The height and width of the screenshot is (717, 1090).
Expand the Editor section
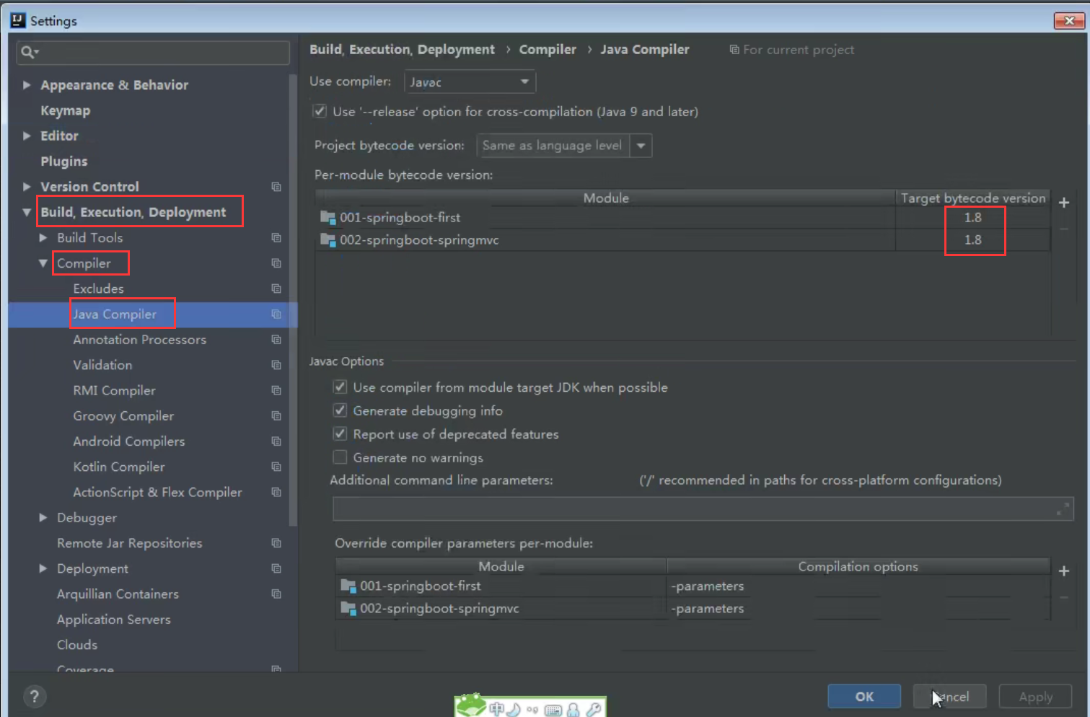pos(27,136)
